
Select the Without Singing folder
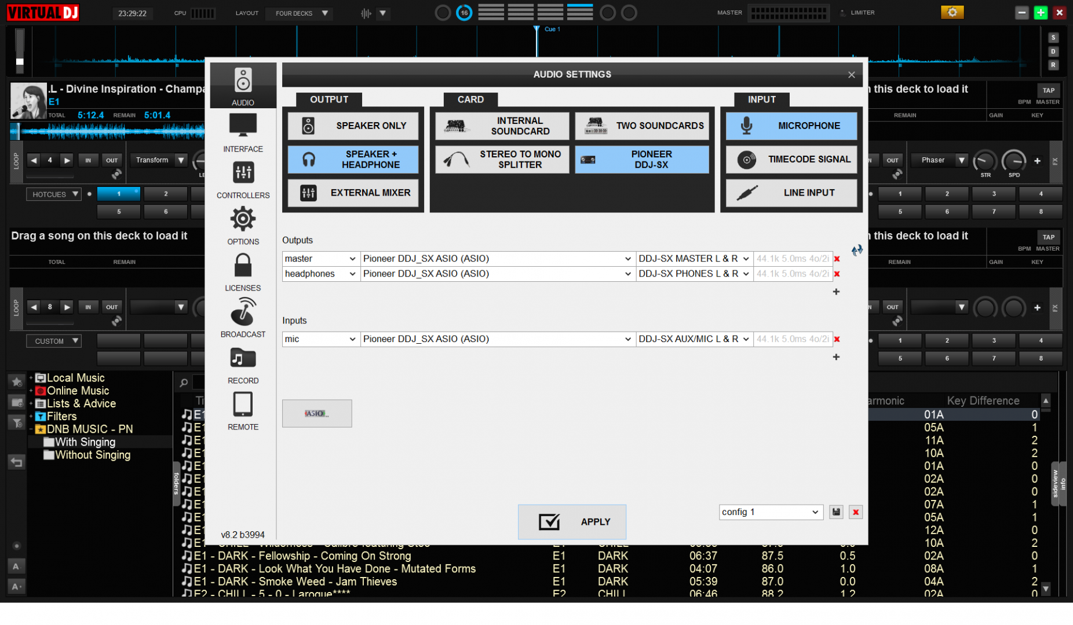tap(93, 455)
